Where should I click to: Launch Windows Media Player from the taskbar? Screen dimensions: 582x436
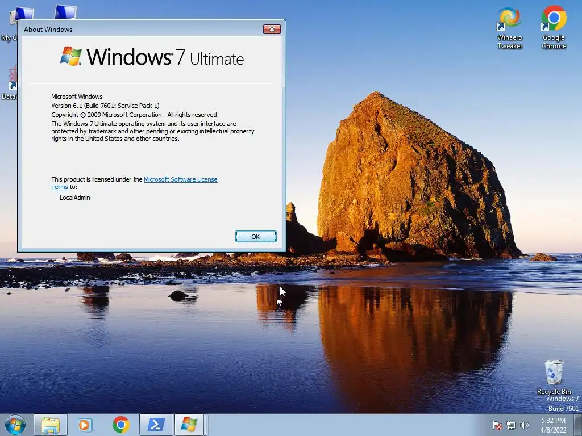[85, 425]
